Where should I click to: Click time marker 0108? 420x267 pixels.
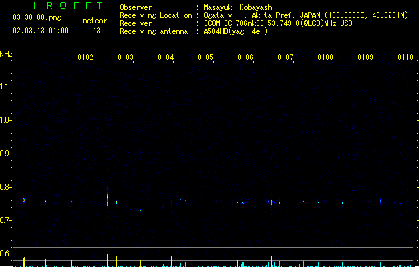coord(325,57)
